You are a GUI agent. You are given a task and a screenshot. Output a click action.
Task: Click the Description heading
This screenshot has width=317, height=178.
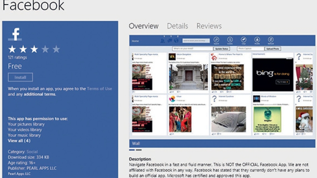pos(140,159)
